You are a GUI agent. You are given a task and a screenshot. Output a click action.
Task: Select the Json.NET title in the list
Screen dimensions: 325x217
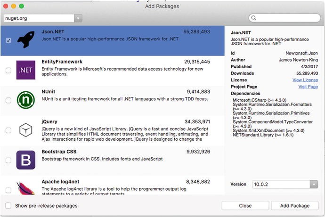pyautogui.click(x=53, y=32)
